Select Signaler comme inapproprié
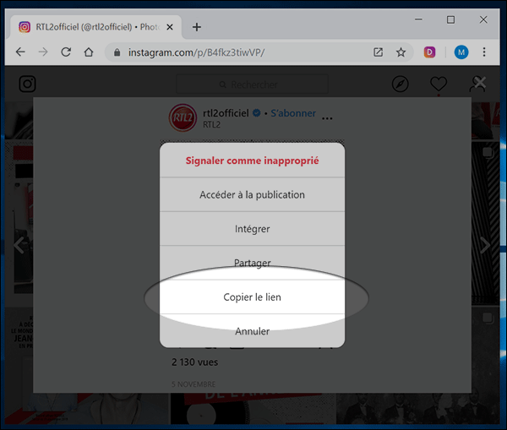 point(252,160)
